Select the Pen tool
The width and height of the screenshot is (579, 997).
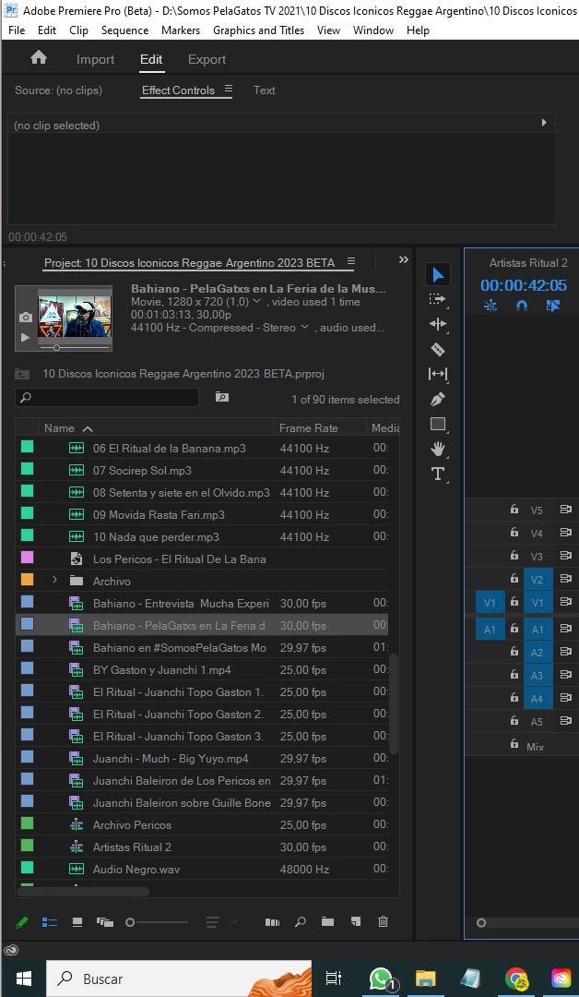coord(438,400)
